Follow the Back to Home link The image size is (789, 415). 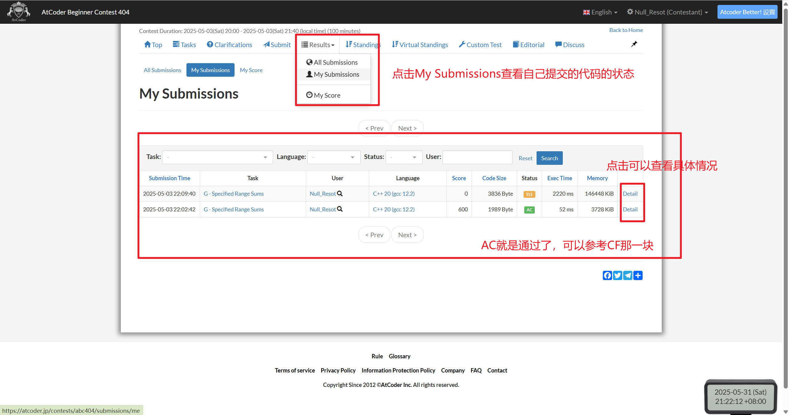(x=626, y=30)
